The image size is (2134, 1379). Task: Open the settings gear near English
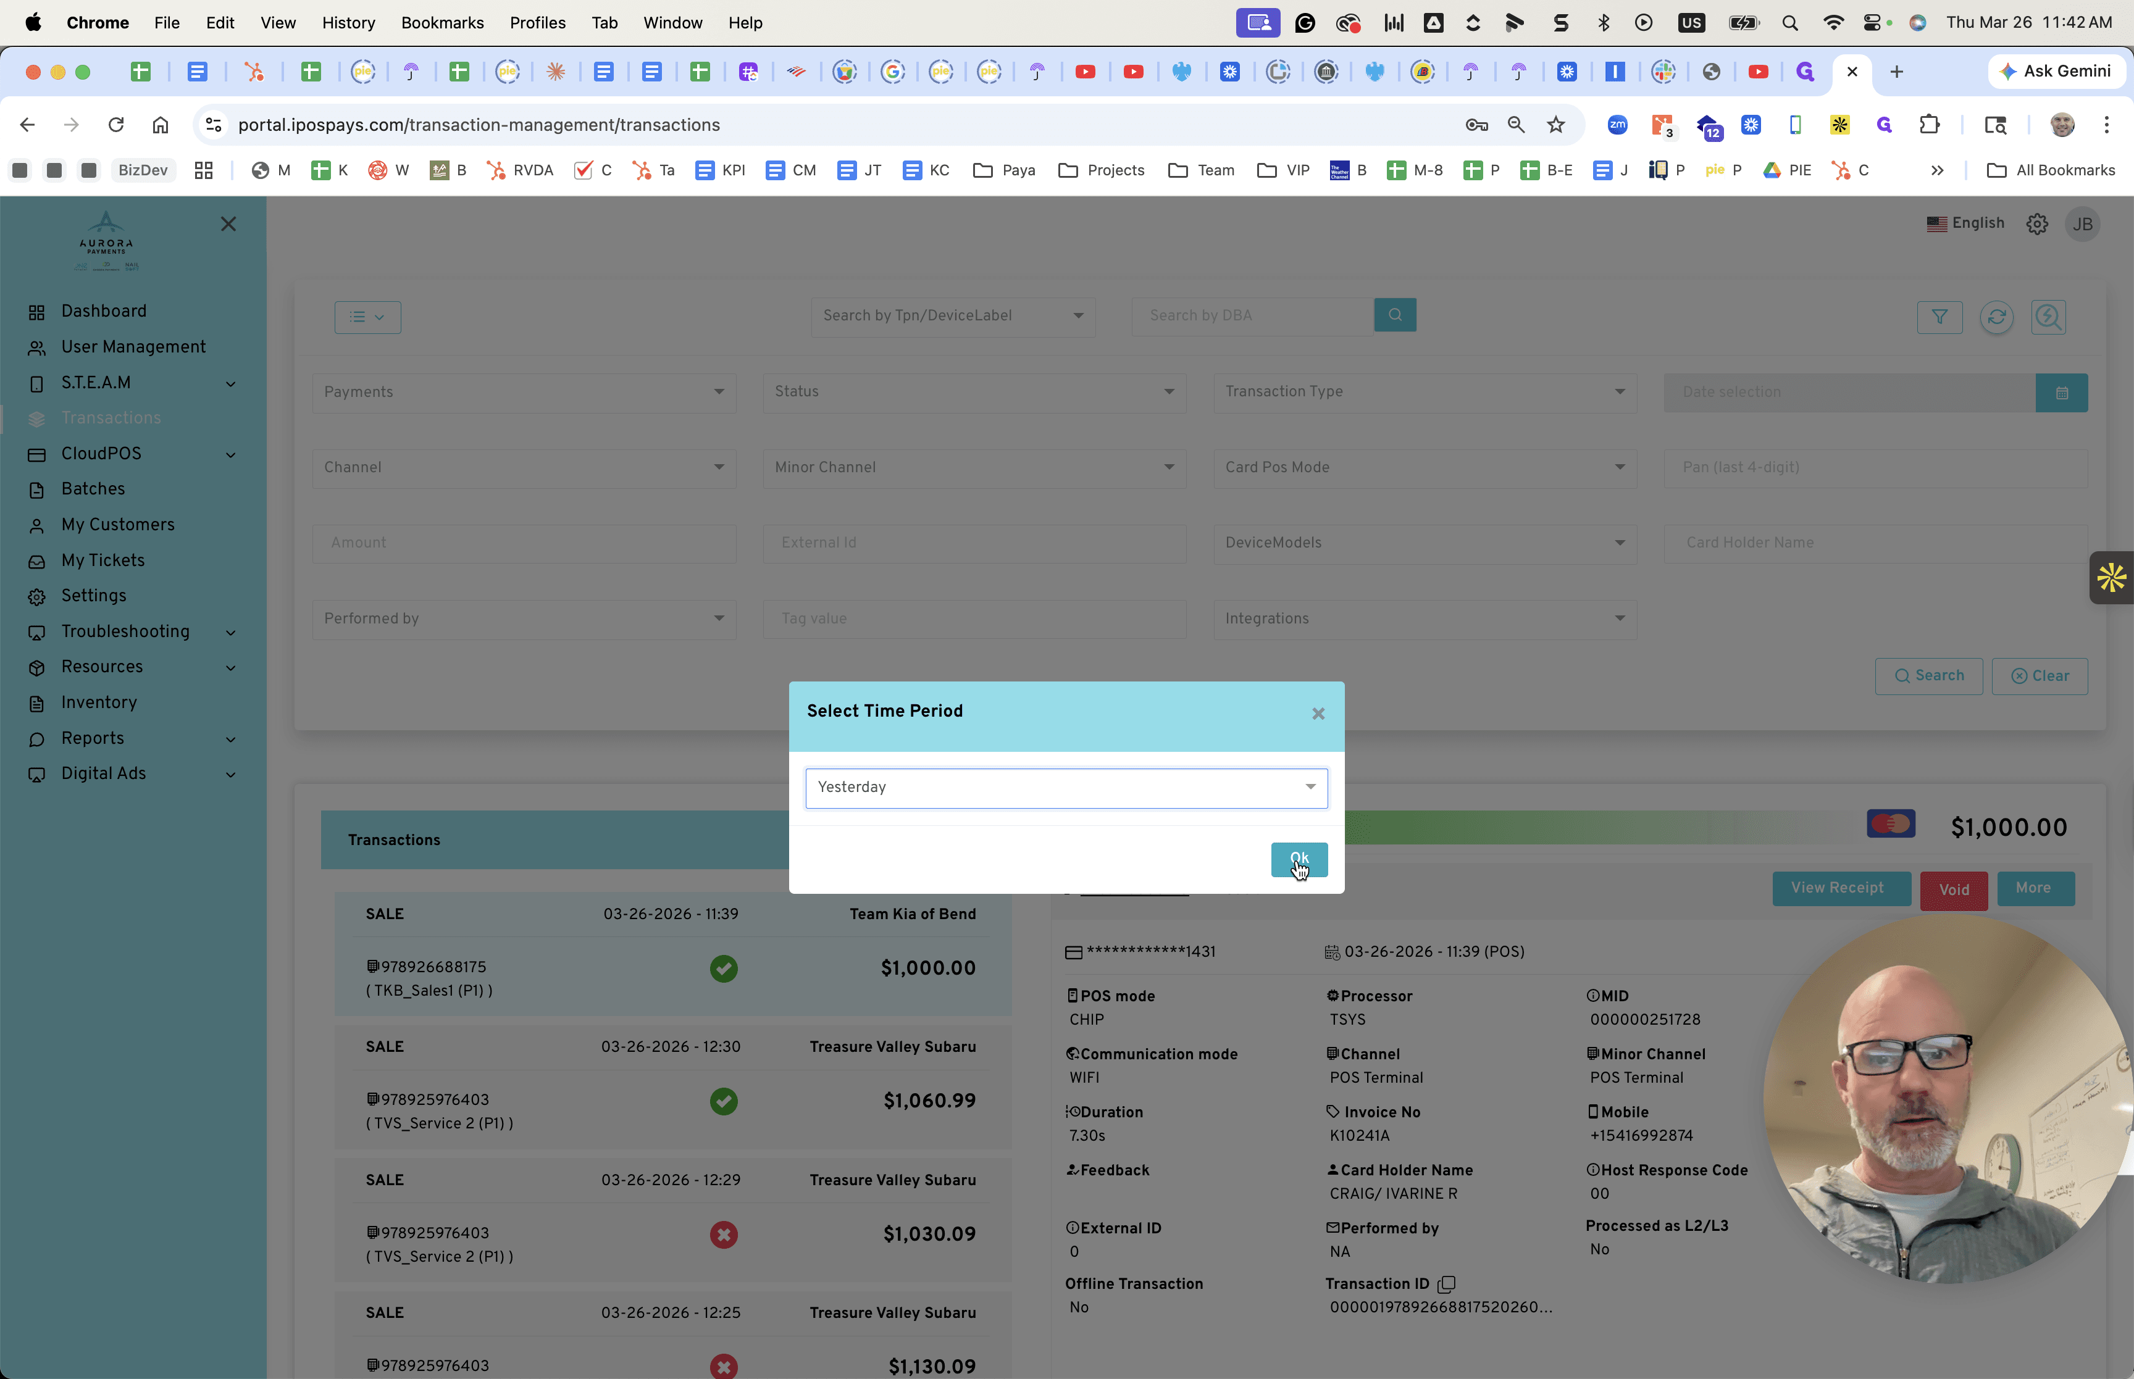click(x=2036, y=224)
